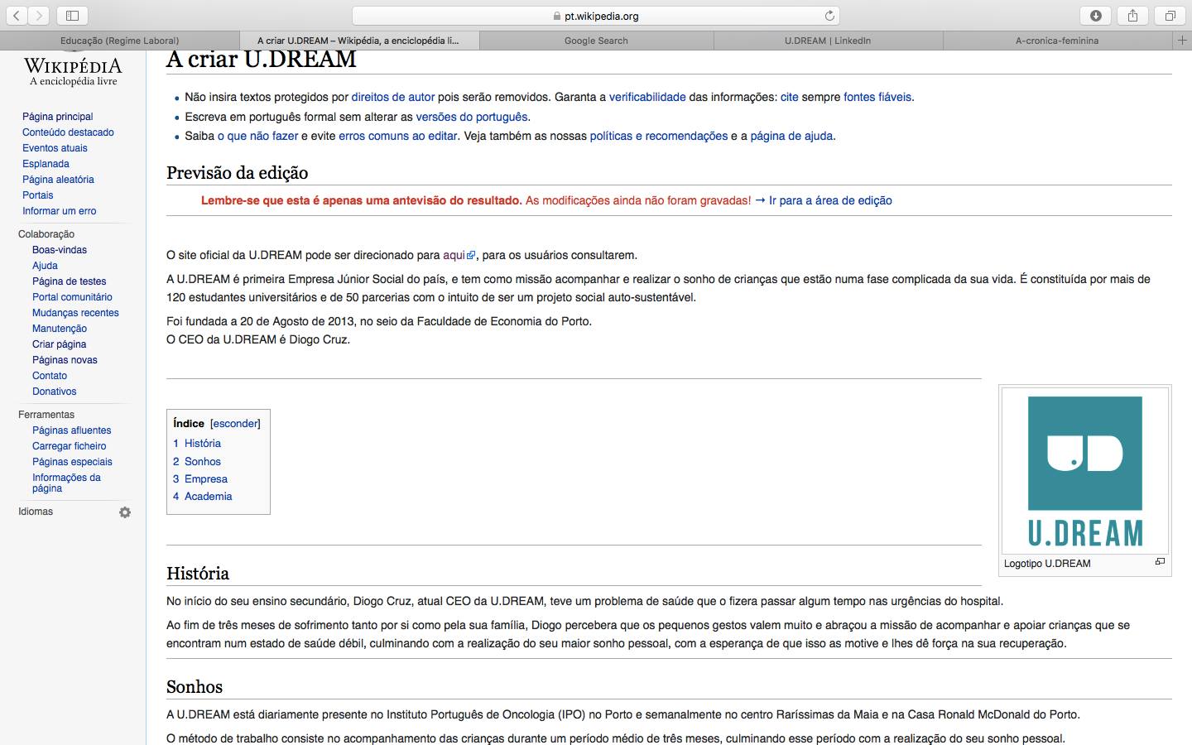The image size is (1192, 745).
Task: Open Páginas especiais
Action: [x=72, y=462]
